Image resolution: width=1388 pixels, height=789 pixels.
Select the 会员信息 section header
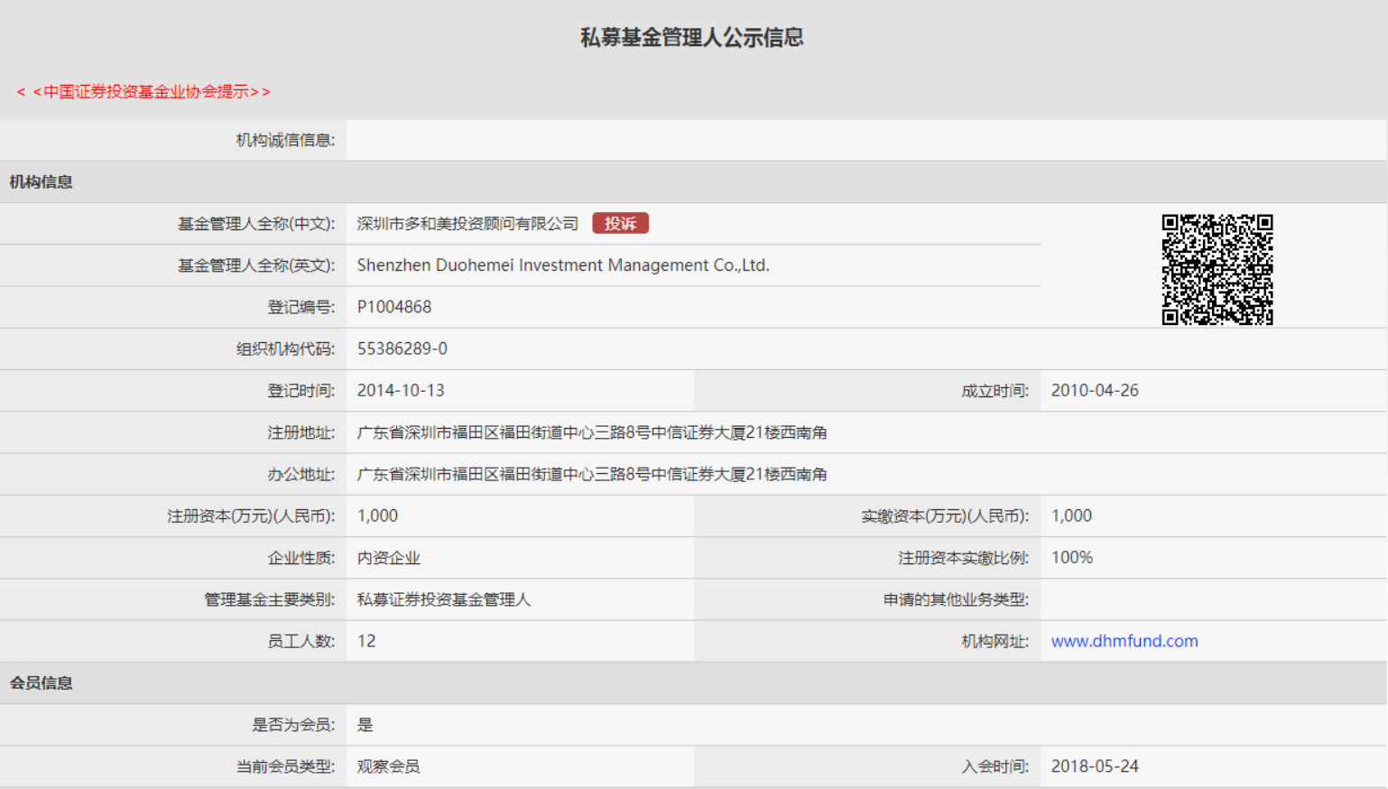[x=42, y=682]
